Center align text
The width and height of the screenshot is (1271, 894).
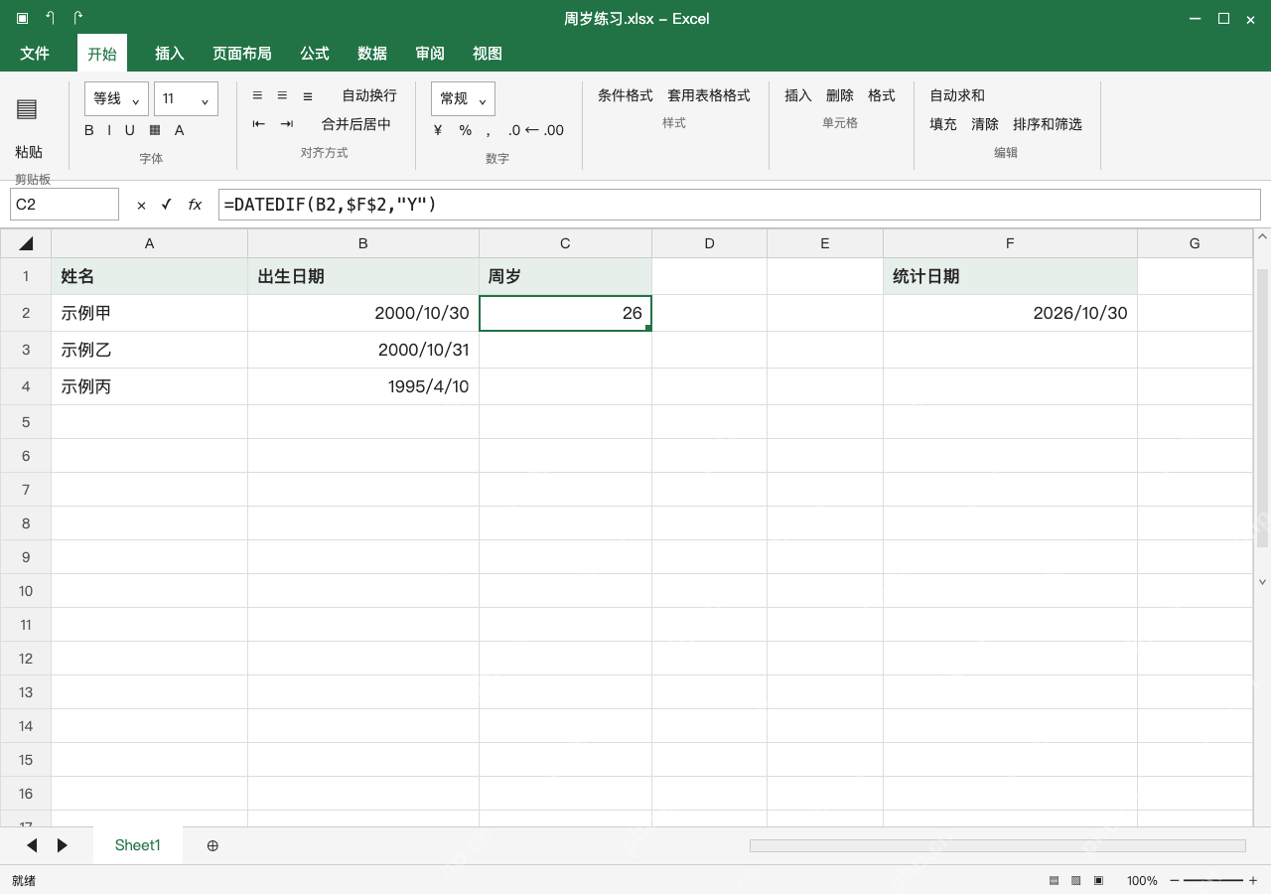[282, 95]
